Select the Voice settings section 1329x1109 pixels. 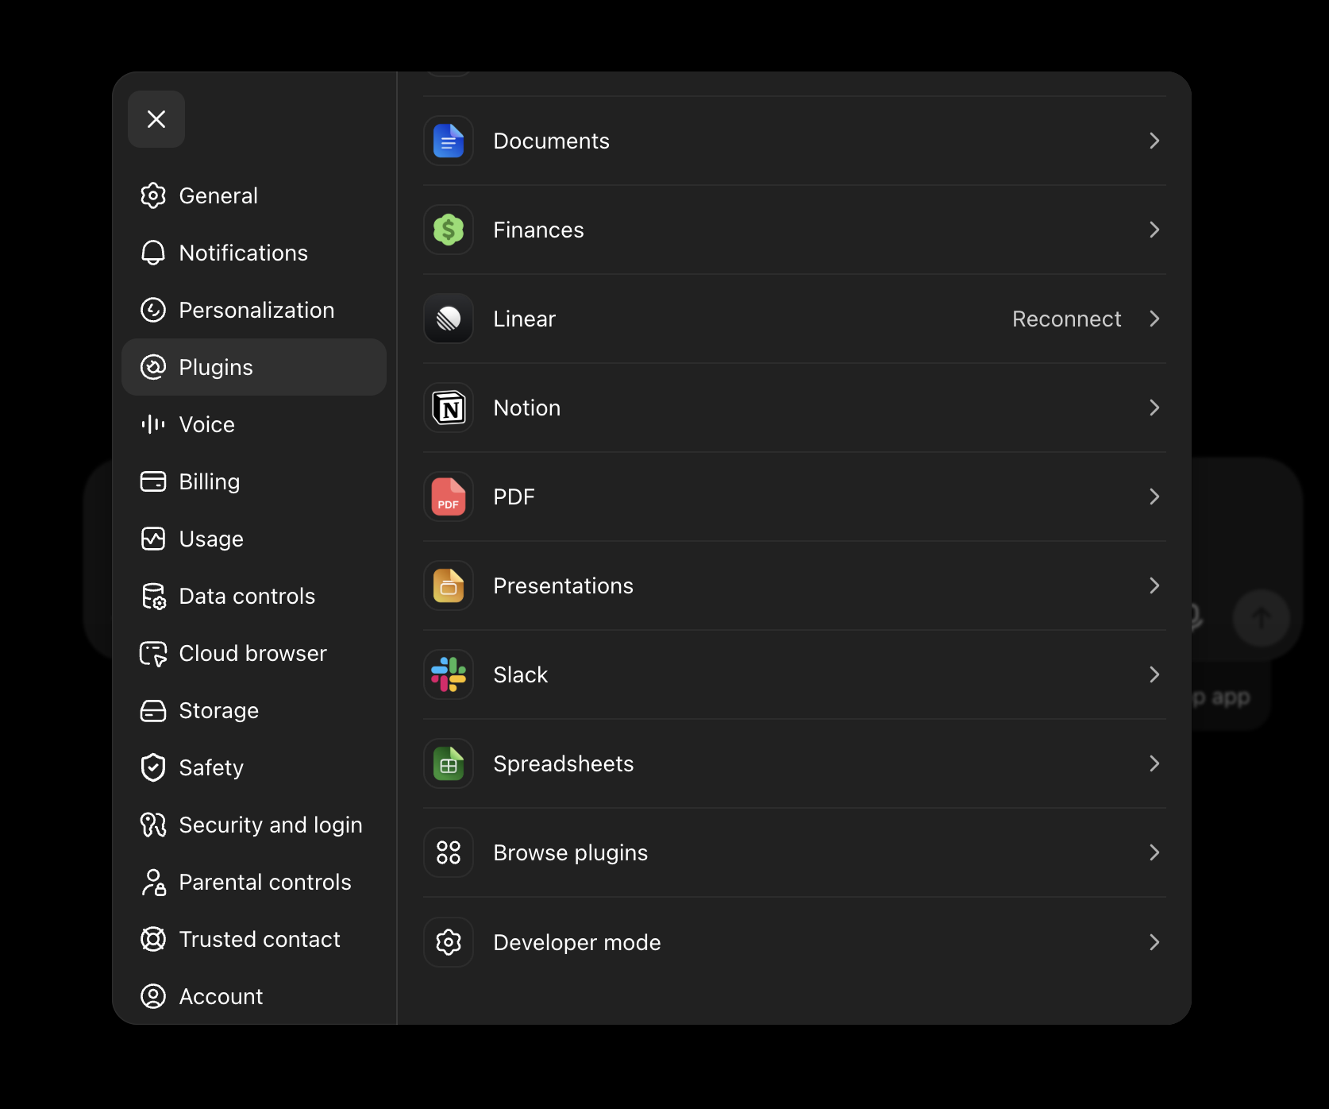coord(254,424)
